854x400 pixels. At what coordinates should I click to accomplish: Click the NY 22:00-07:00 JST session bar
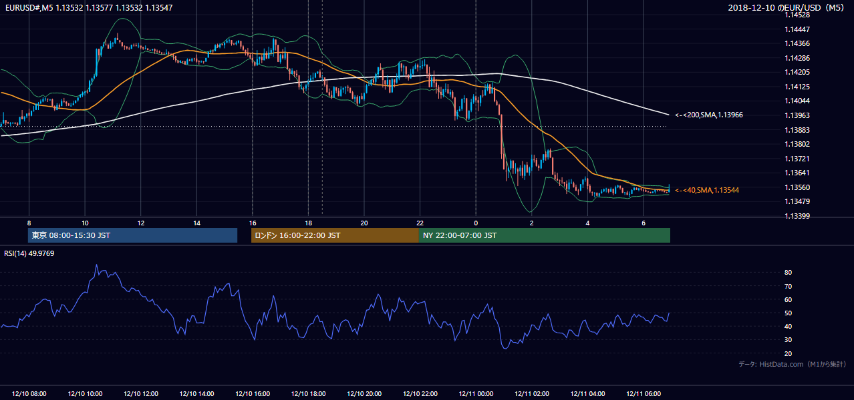[545, 235]
